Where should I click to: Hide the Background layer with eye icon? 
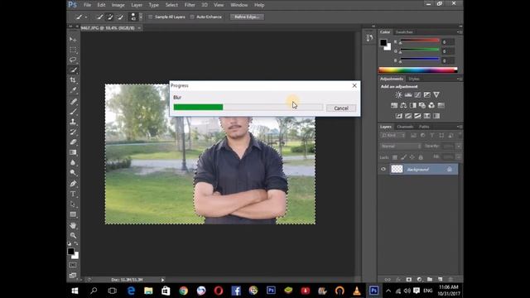pyautogui.click(x=383, y=169)
